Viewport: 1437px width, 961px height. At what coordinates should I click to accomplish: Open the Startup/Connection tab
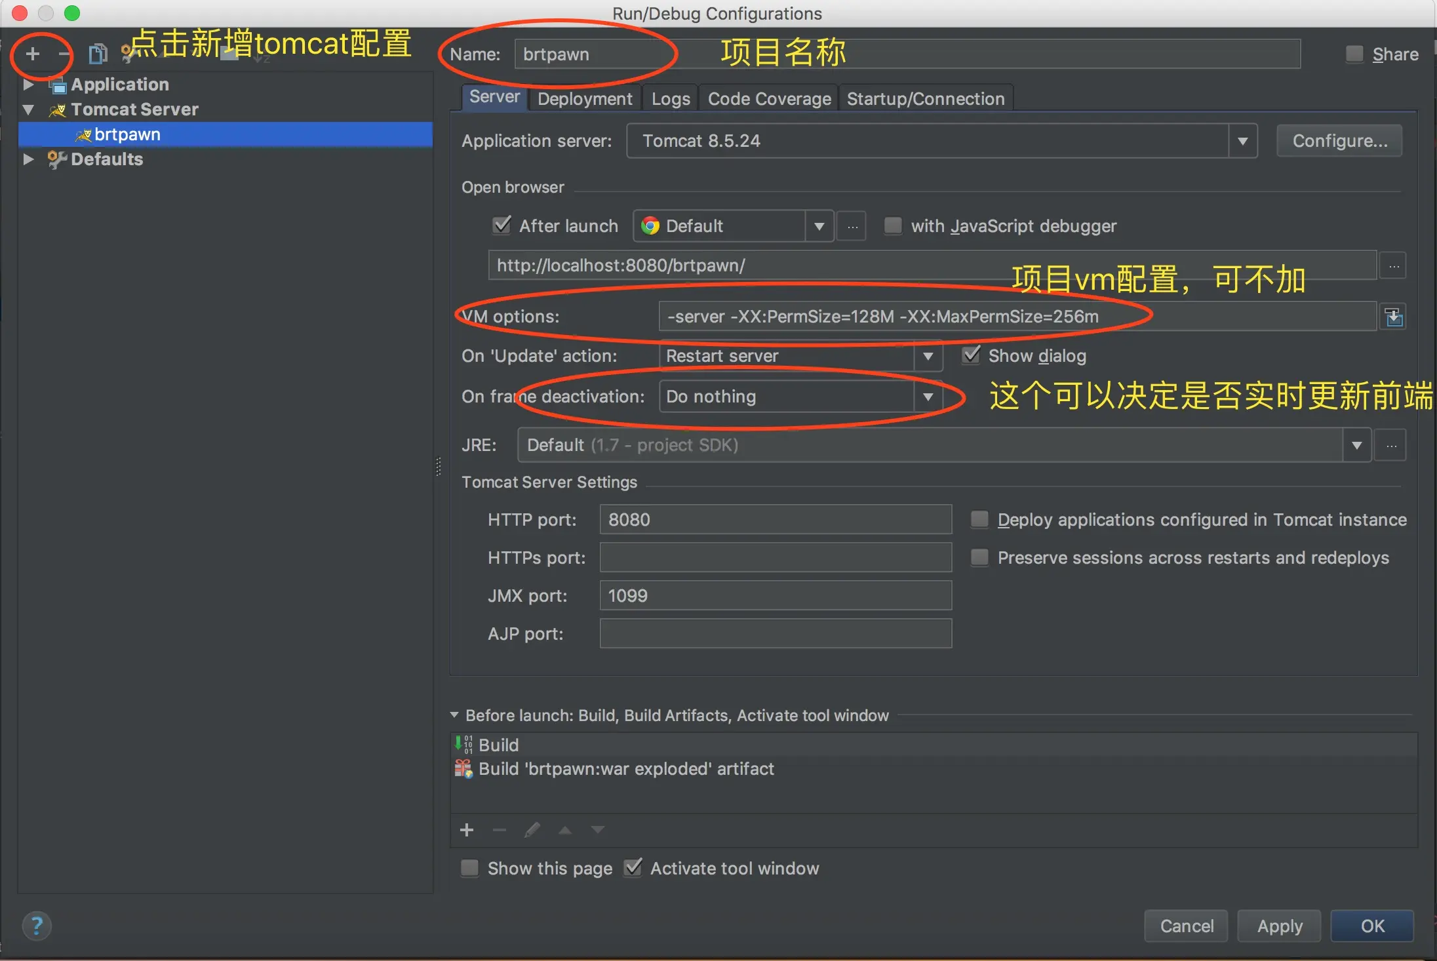(925, 99)
